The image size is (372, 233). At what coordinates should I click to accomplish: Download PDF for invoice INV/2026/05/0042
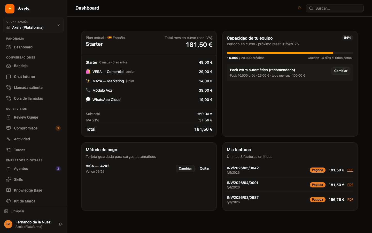(x=350, y=170)
